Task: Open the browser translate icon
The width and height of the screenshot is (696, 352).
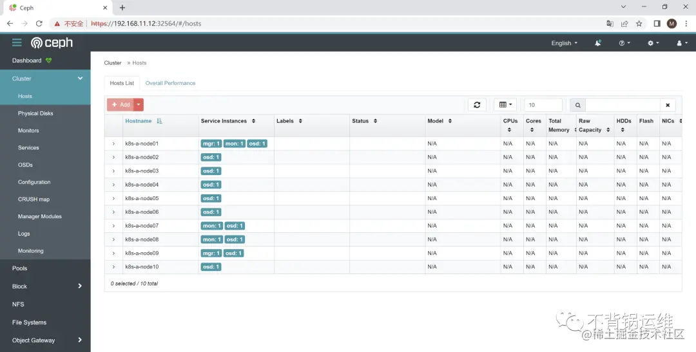Action: coord(610,24)
